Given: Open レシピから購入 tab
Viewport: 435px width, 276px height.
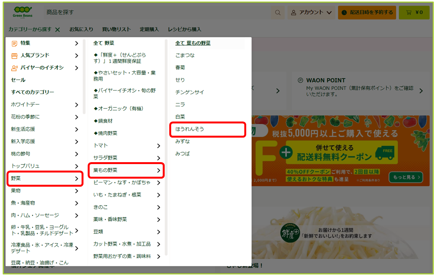Looking at the screenshot, I should [x=184, y=30].
